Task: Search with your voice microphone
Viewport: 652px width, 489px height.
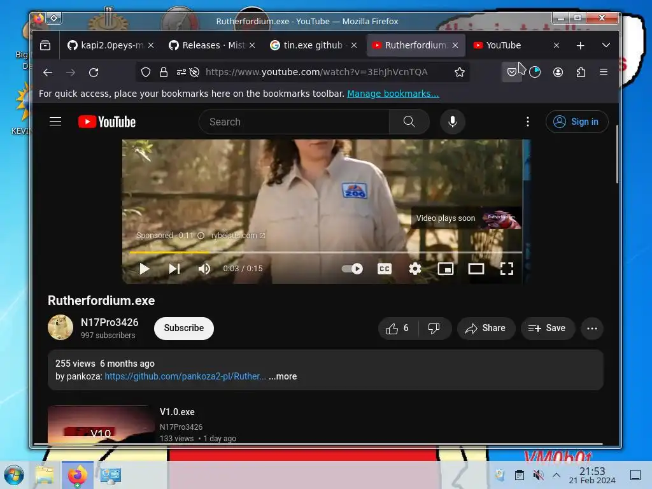Action: coord(453,122)
